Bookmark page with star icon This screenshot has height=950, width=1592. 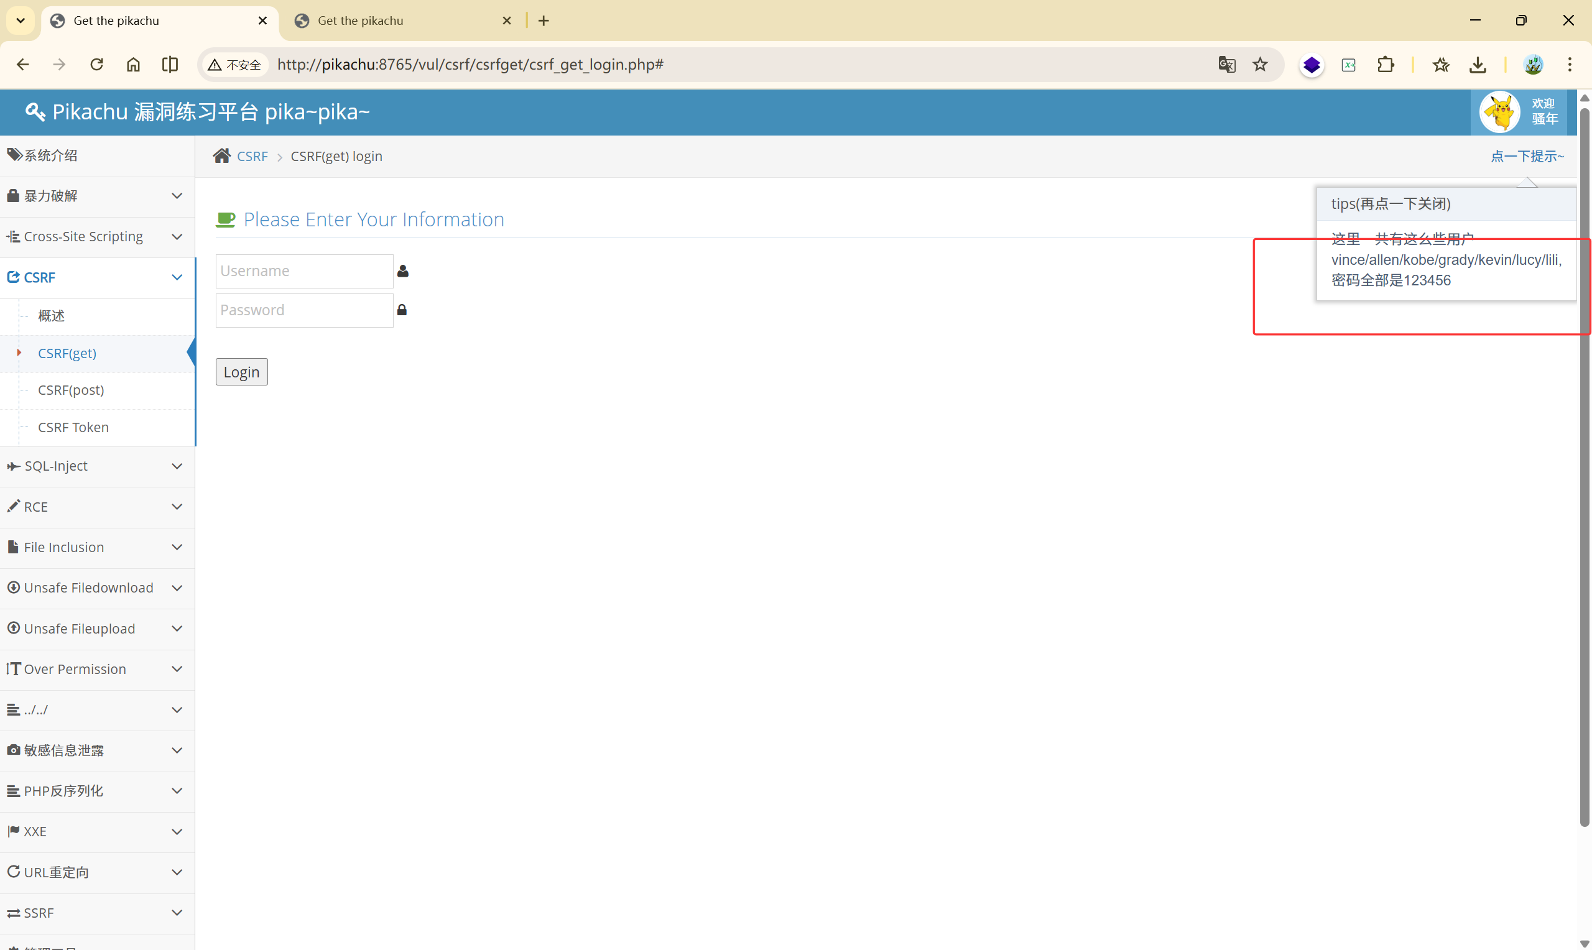coord(1260,64)
